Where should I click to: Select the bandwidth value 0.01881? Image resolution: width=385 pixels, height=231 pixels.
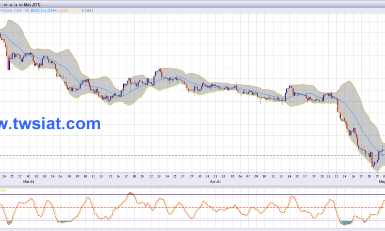87,10
